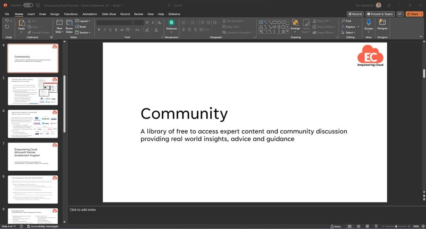Open the Transitions ribbon tab
Screen dimensions: 426x229
71,14
